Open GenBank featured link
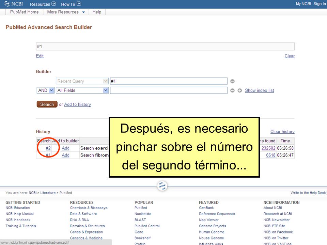Image resolution: width=327 pixels, height=245 pixels. [206, 208]
